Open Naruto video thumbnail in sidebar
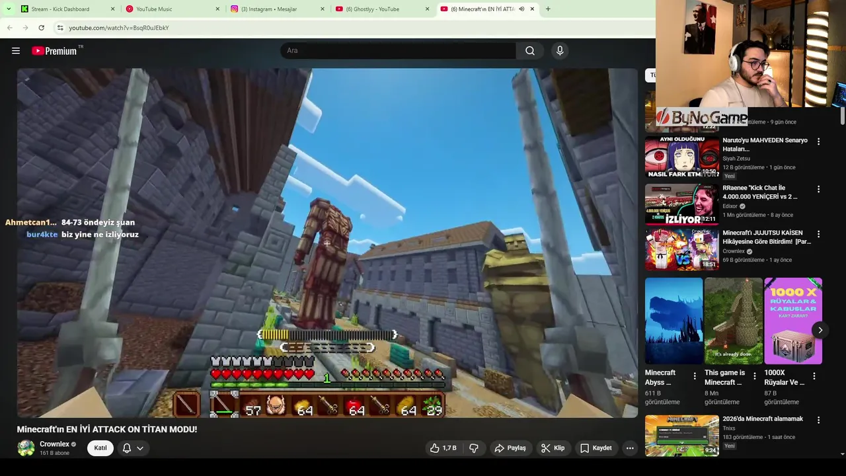Image resolution: width=846 pixels, height=476 pixels. coord(682,157)
